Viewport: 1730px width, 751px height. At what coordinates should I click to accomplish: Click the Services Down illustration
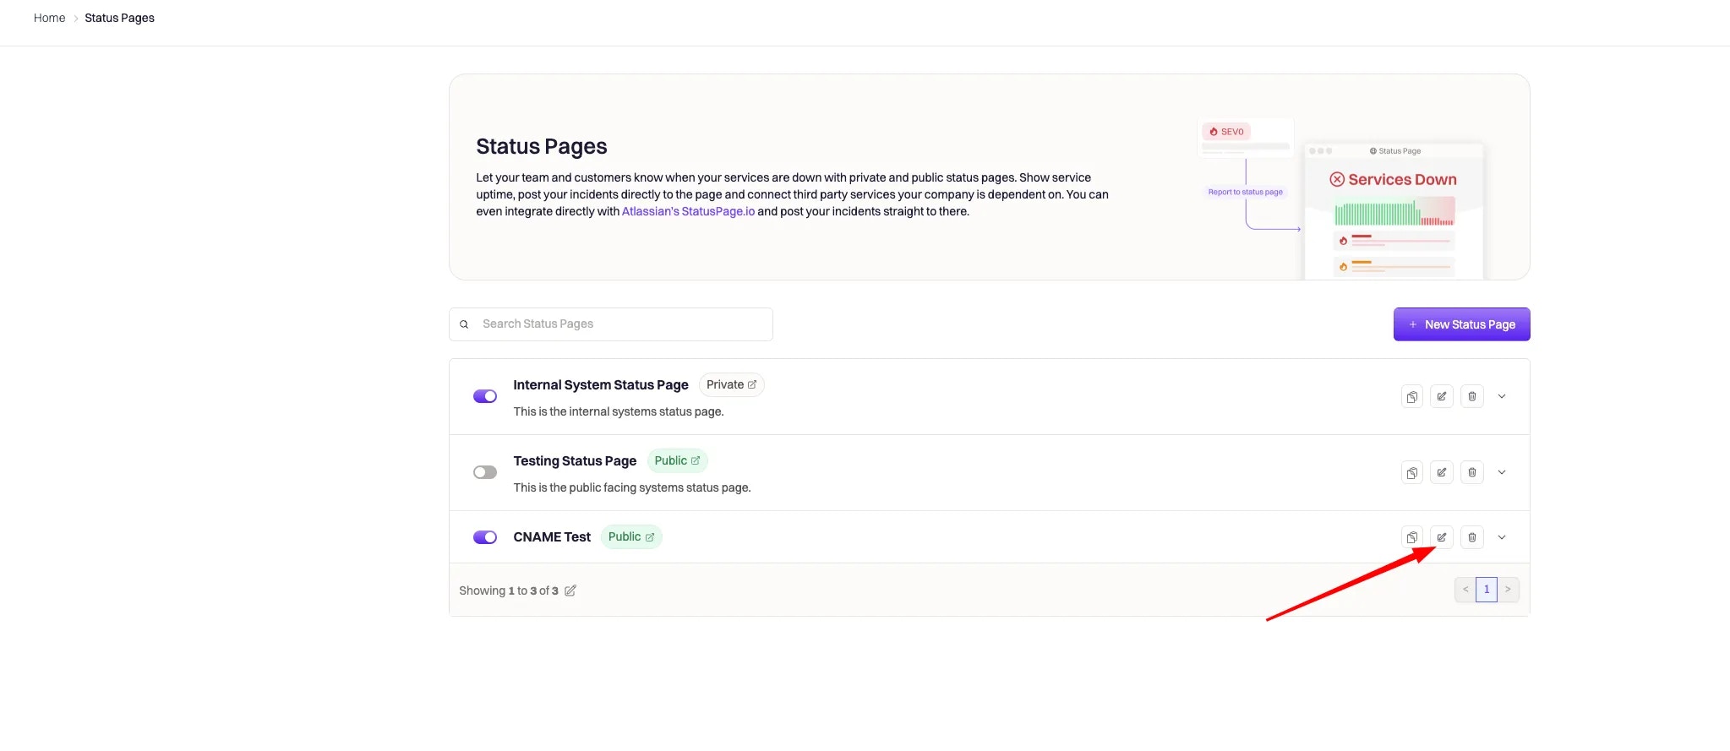point(1394,210)
